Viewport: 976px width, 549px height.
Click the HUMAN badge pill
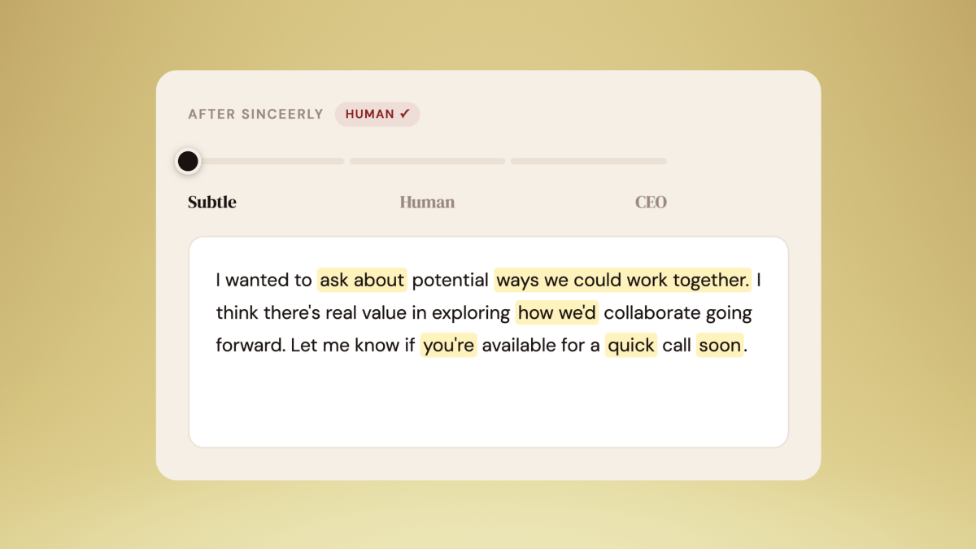pyautogui.click(x=377, y=115)
